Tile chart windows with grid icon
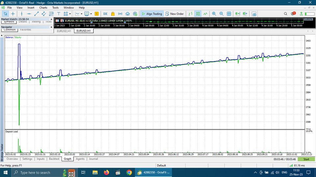Screen dimensions: 316x177 pos(229,14)
